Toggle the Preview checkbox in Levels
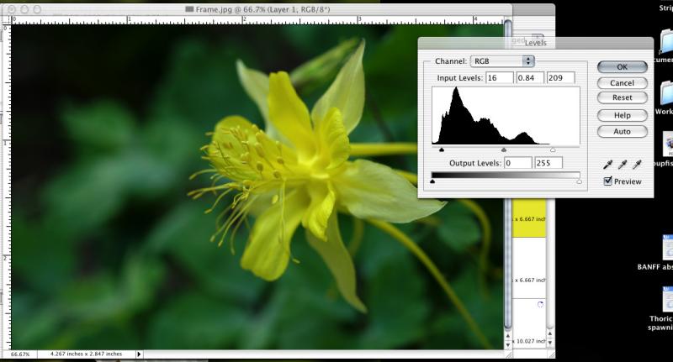 tap(607, 181)
